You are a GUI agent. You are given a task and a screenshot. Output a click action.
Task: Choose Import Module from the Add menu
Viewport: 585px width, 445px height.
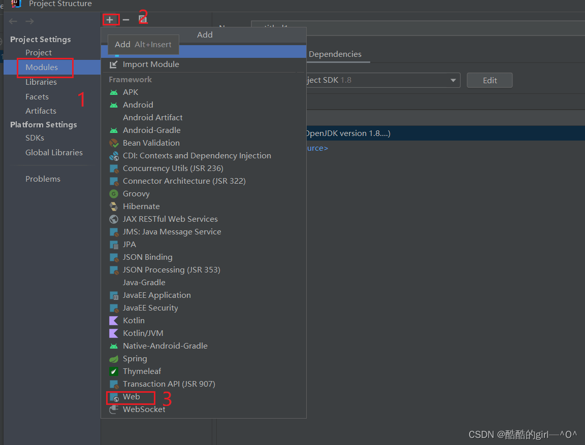204,64
